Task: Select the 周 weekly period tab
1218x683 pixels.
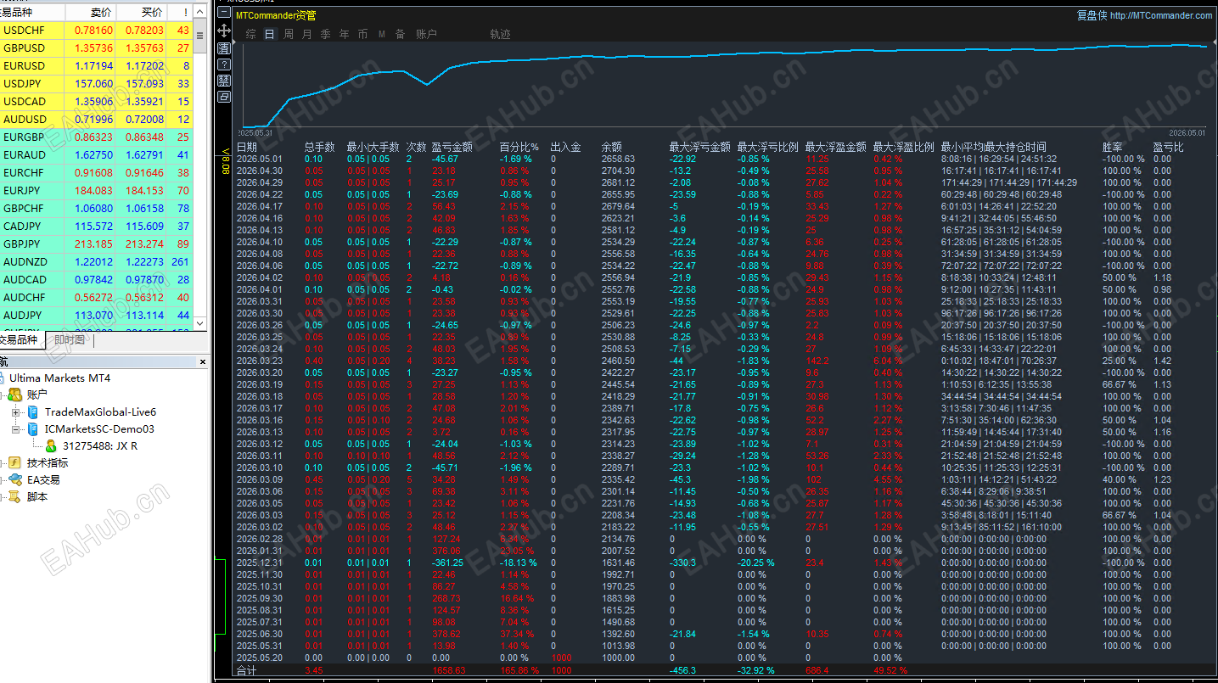Action: (x=289, y=34)
